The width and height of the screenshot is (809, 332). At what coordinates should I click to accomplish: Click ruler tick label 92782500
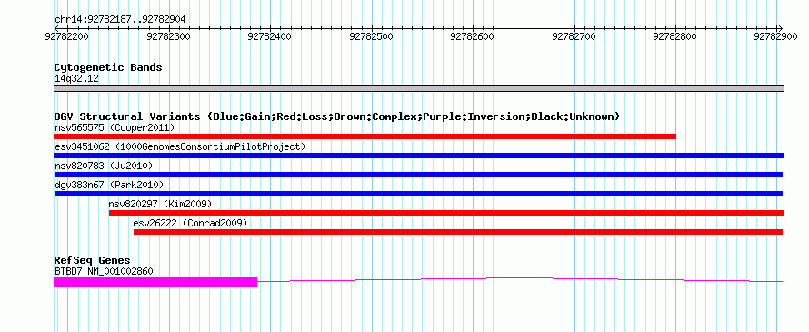pos(371,37)
